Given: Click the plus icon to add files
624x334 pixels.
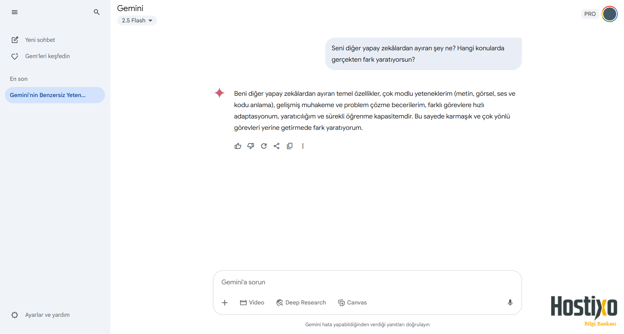Looking at the screenshot, I should [x=225, y=303].
